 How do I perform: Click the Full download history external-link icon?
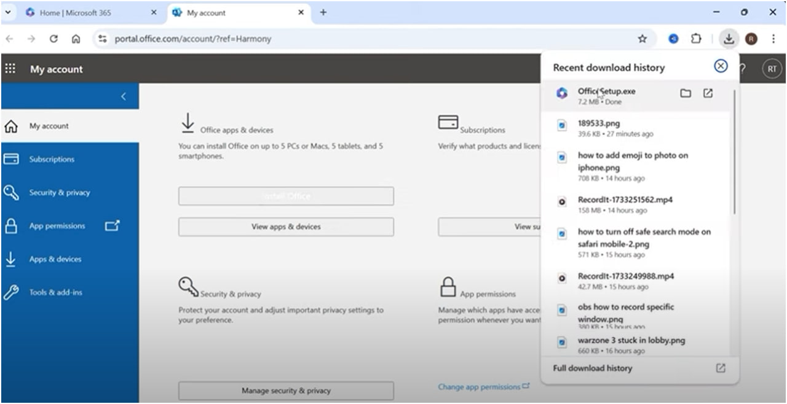pos(721,368)
